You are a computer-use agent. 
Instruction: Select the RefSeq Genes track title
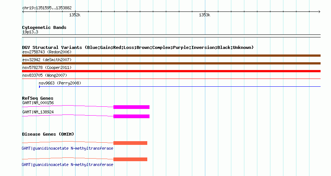click(x=38, y=98)
